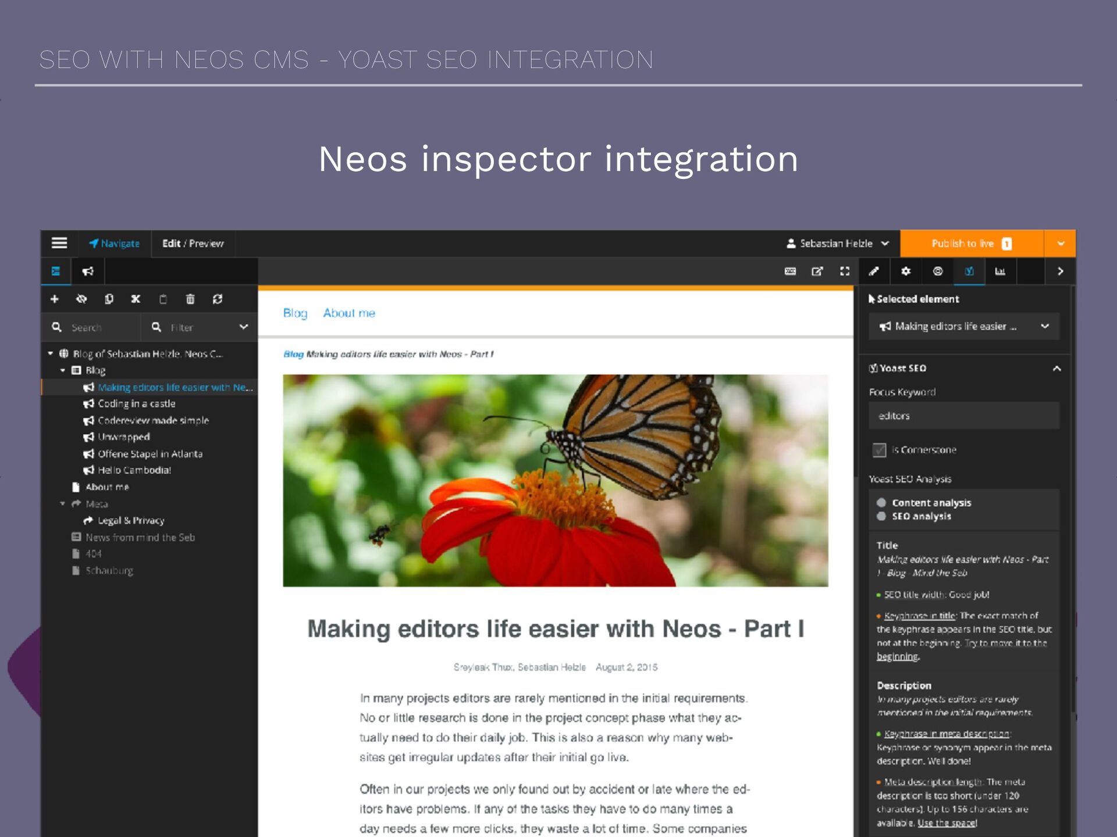Screen dimensions: 1117x837
Task: Click the Focus Keyword input field
Action: [x=964, y=416]
